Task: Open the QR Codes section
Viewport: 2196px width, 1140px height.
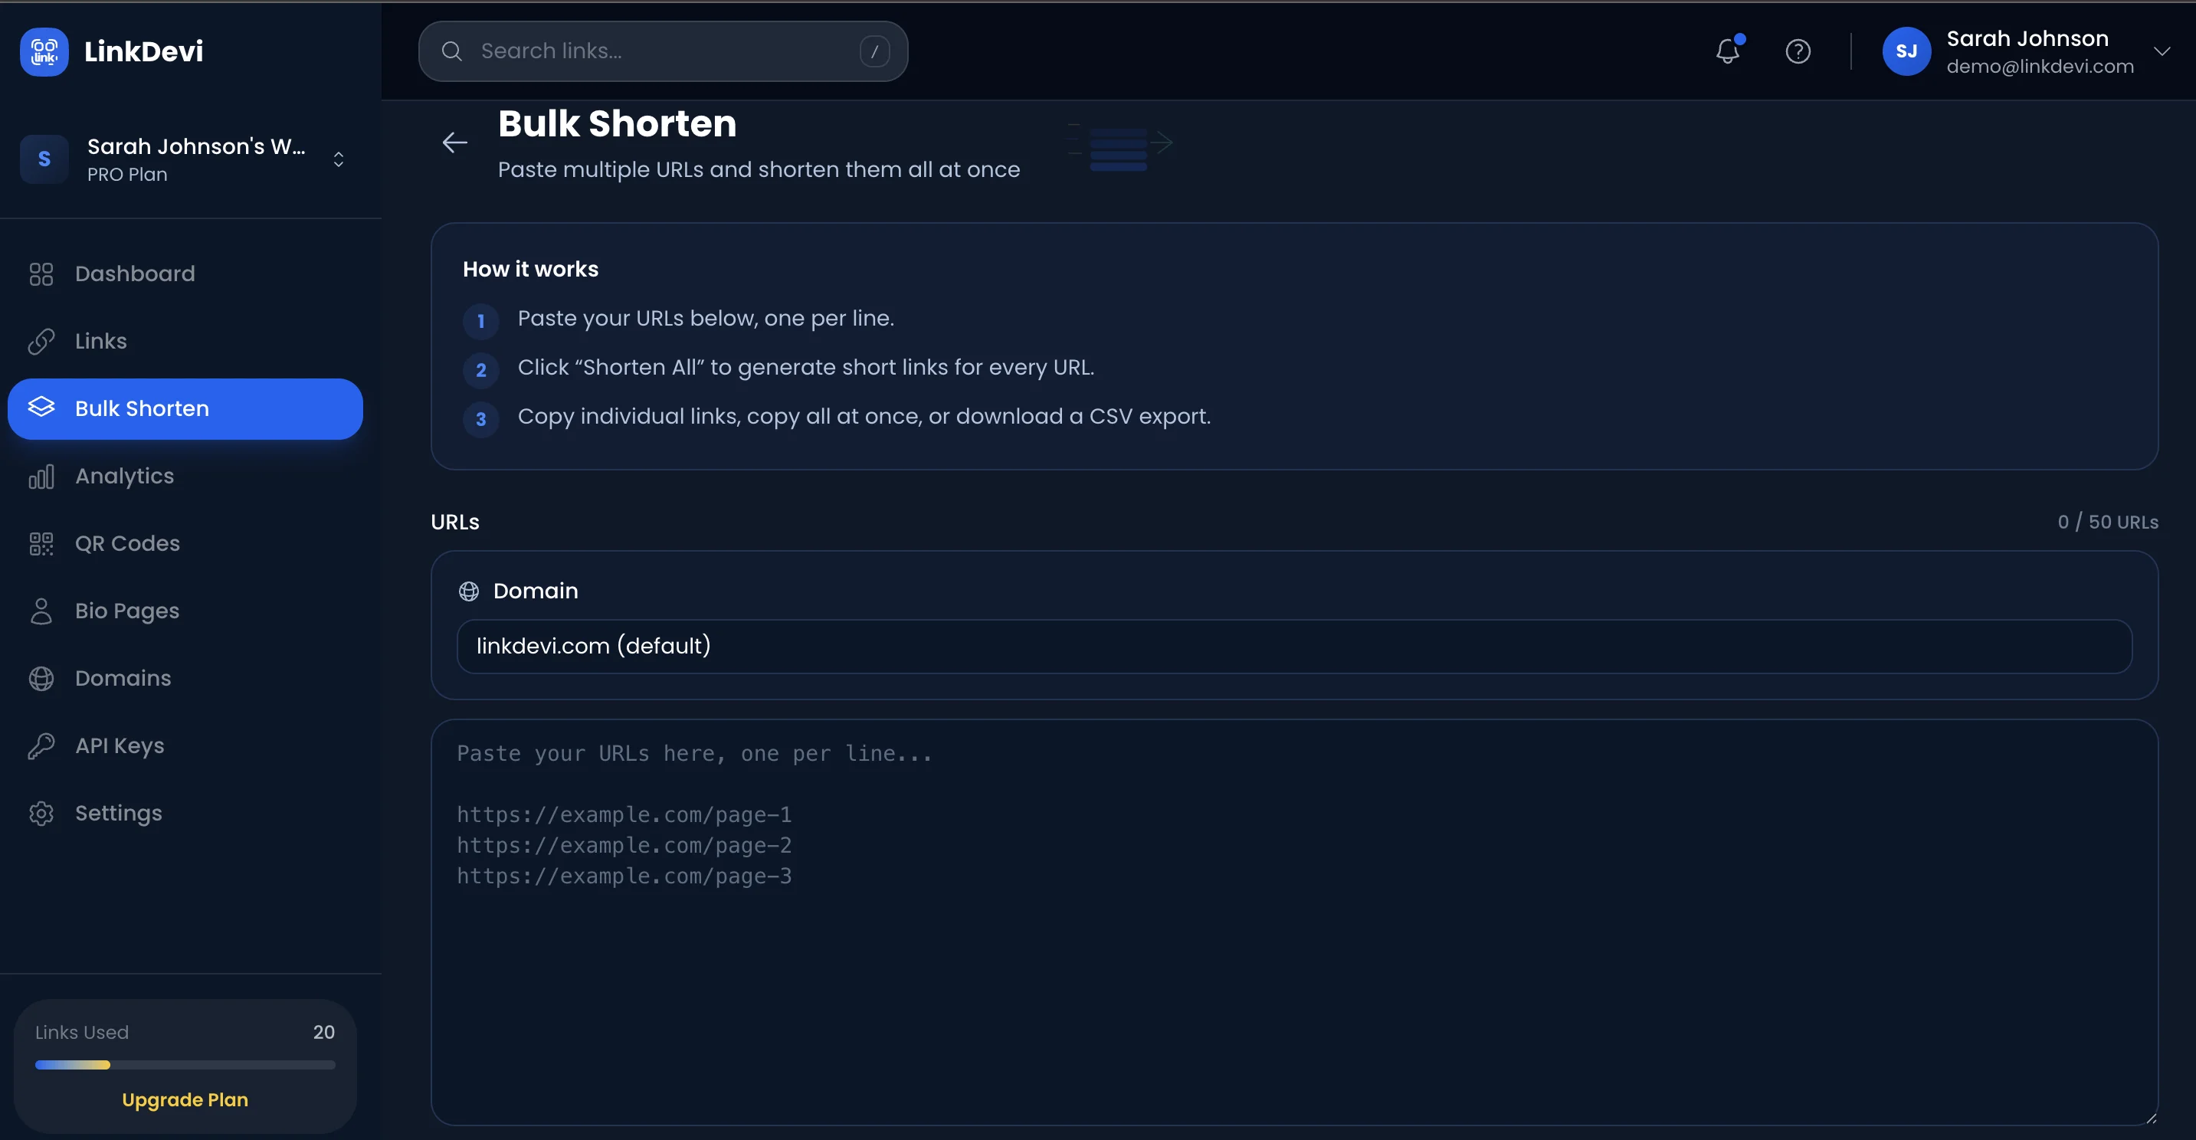Action: [127, 543]
